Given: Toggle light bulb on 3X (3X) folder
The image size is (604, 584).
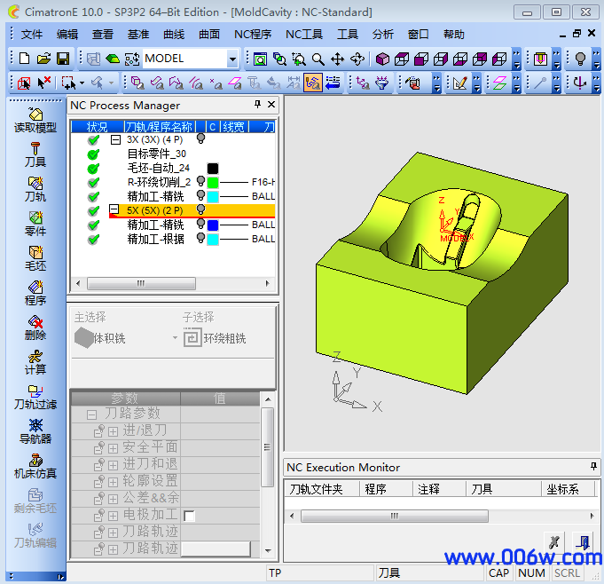Looking at the screenshot, I should (201, 139).
